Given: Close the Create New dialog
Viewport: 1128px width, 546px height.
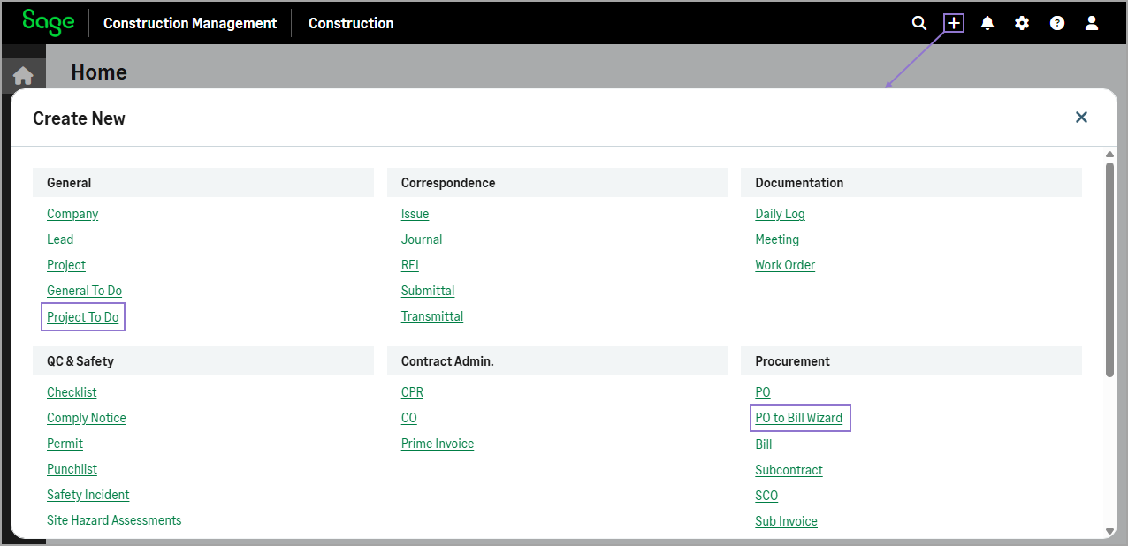Looking at the screenshot, I should coord(1081,118).
